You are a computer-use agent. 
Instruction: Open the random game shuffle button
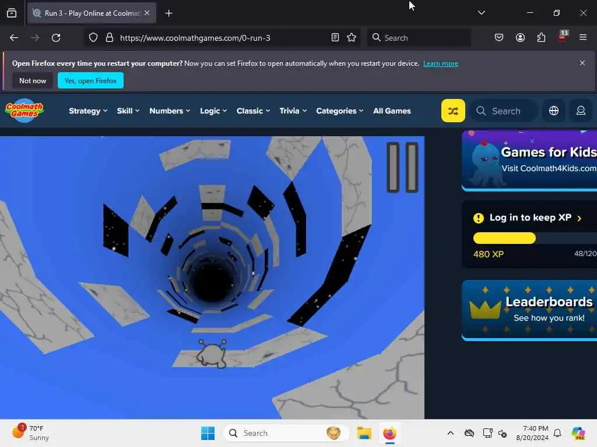pyautogui.click(x=453, y=111)
